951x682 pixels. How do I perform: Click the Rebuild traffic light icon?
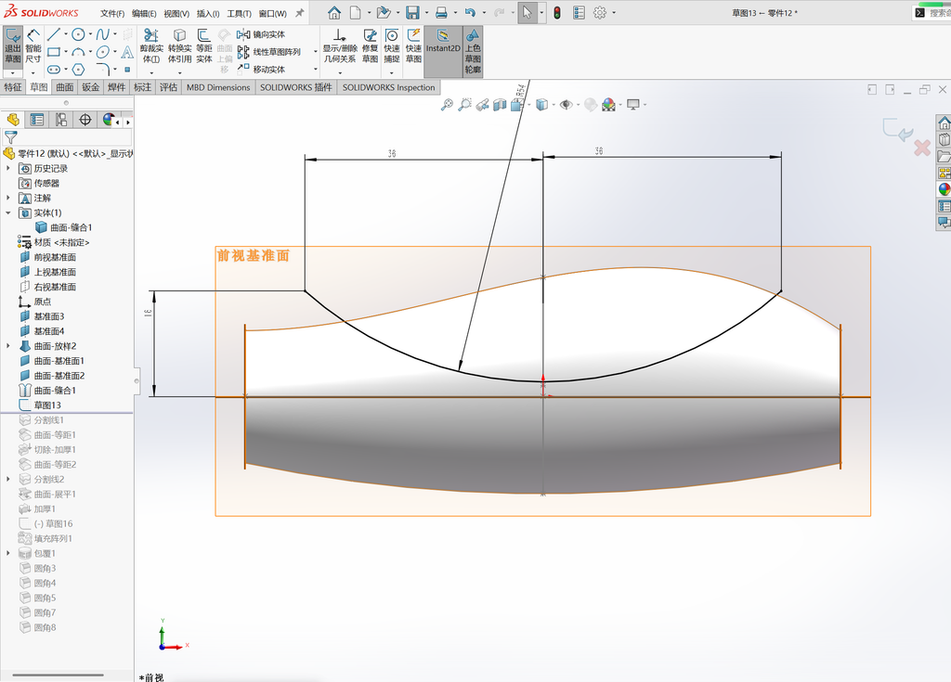(557, 13)
